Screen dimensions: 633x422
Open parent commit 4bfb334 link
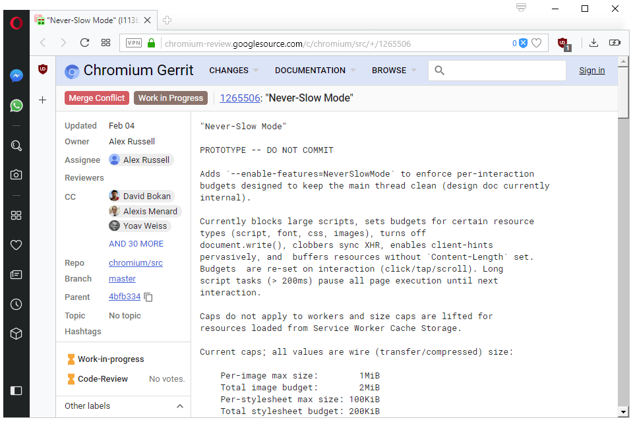click(125, 297)
